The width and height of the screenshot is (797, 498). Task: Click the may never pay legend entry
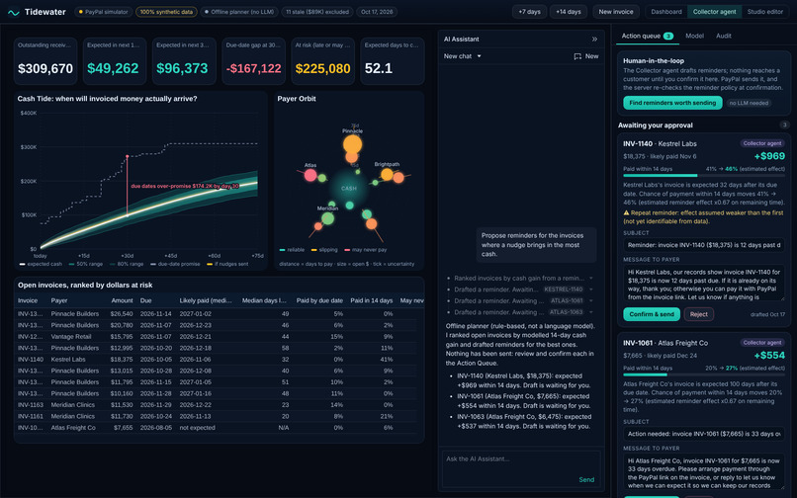click(366, 250)
